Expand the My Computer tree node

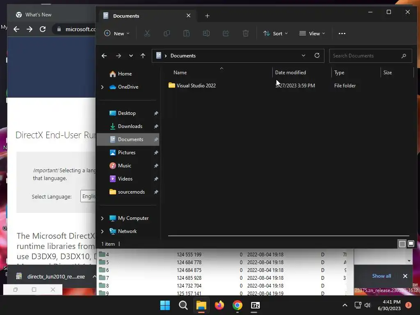(x=102, y=218)
